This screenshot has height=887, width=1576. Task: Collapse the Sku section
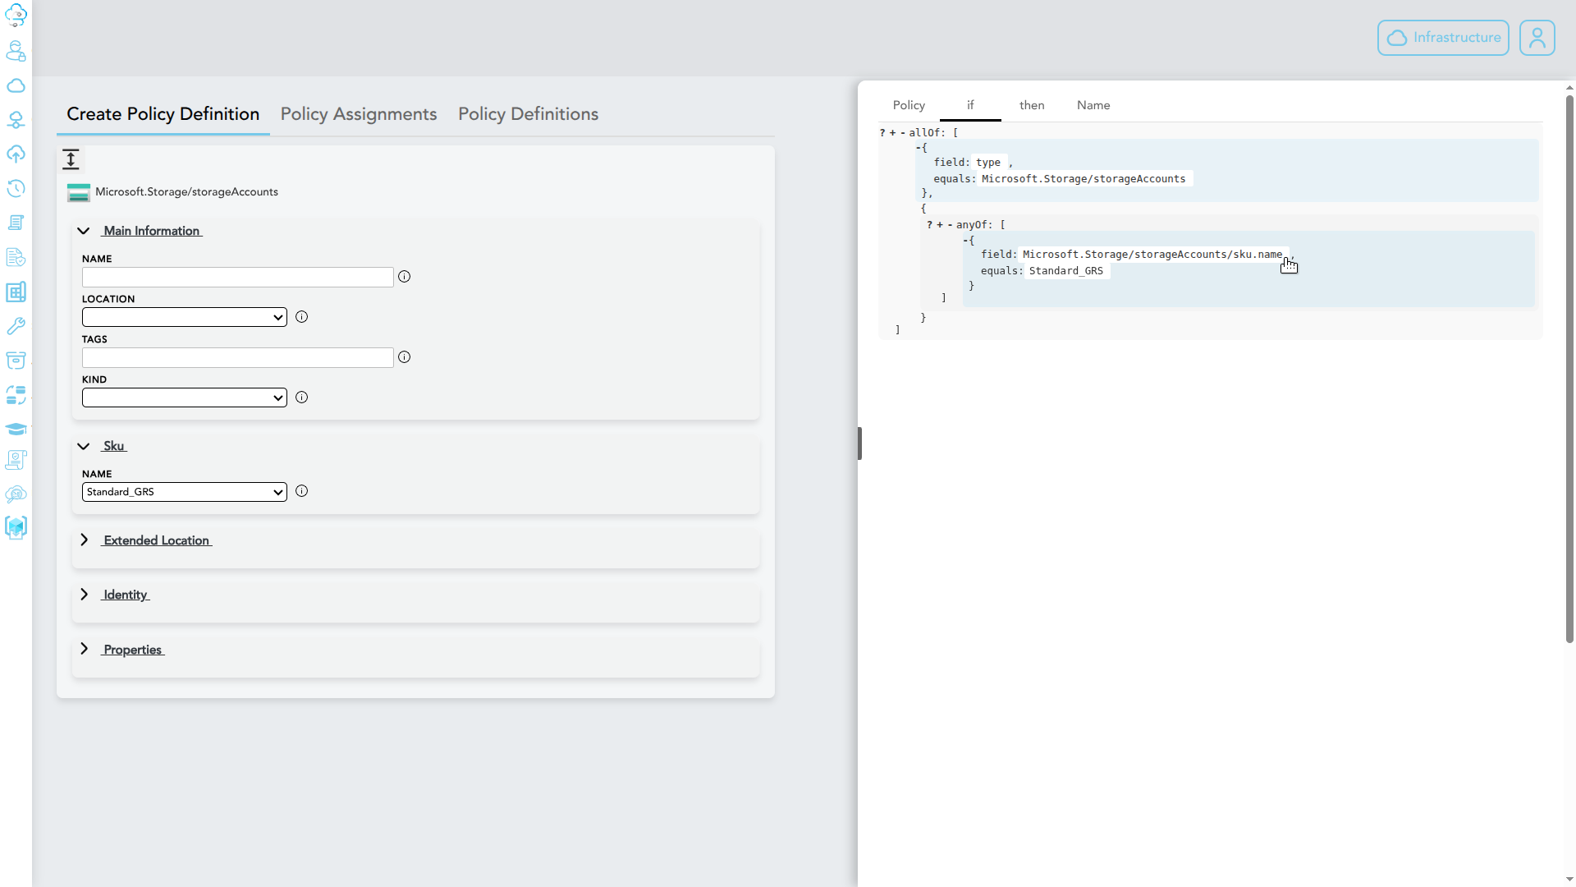click(x=83, y=447)
